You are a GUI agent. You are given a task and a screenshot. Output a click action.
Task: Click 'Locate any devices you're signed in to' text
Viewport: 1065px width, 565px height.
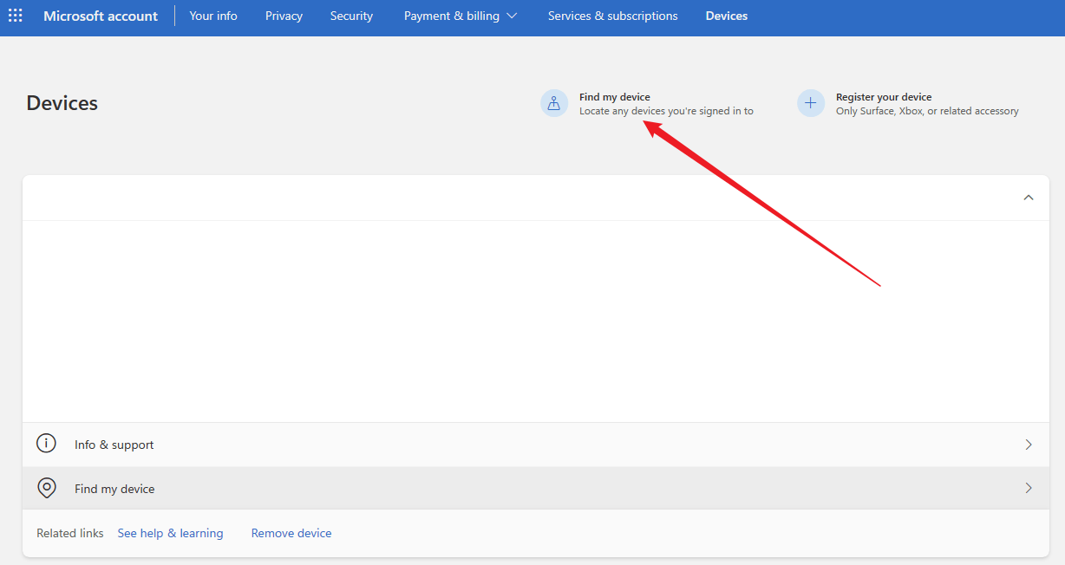click(x=666, y=111)
